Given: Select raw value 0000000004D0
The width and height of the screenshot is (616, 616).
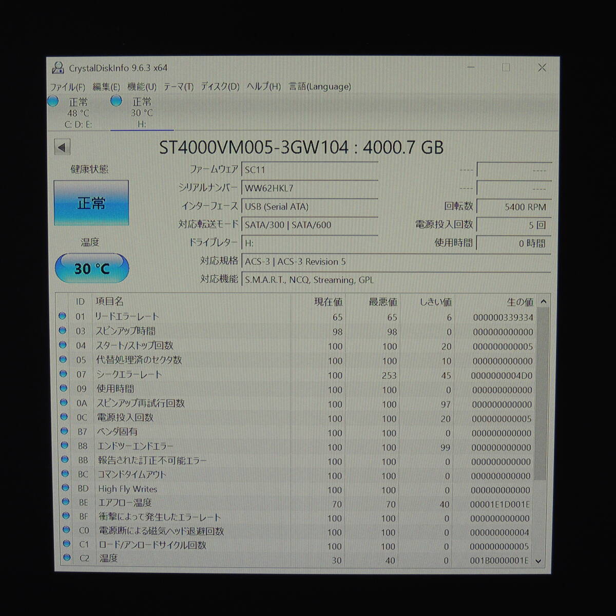Looking at the screenshot, I should tap(502, 376).
